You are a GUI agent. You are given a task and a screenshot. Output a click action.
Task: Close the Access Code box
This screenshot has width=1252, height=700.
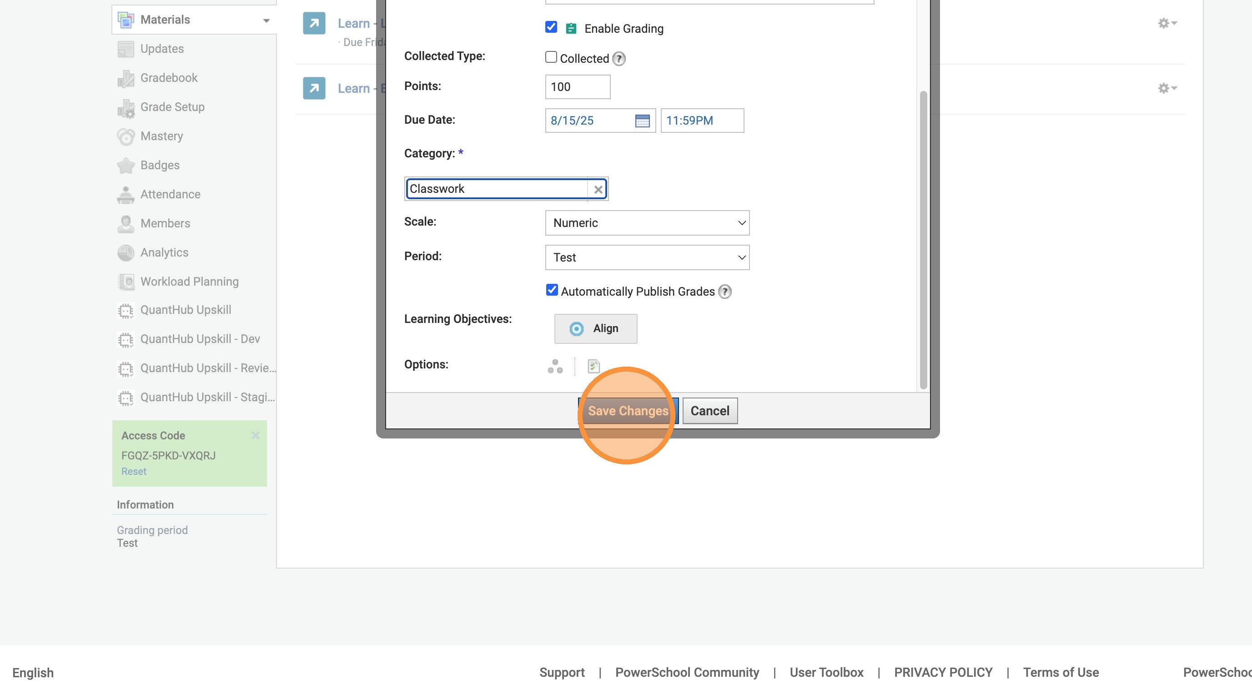coord(255,435)
